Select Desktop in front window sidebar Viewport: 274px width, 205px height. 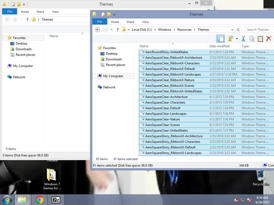tap(112, 53)
